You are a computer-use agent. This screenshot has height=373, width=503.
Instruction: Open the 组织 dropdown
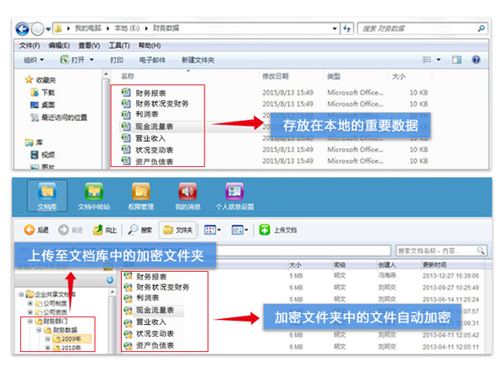[34, 60]
